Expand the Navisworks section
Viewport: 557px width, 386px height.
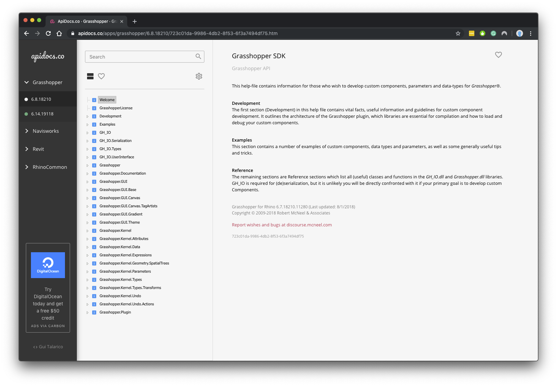click(27, 131)
